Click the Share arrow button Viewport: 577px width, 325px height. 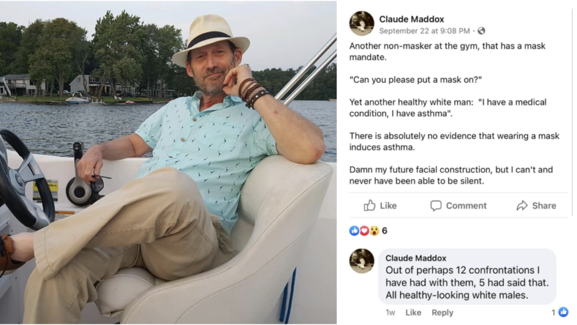536,205
